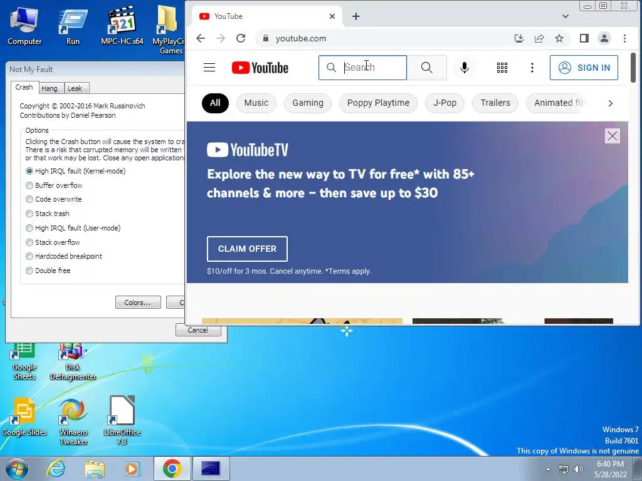The height and width of the screenshot is (481, 642).
Task: Toggle Chrome's side panel icon
Action: click(x=584, y=38)
